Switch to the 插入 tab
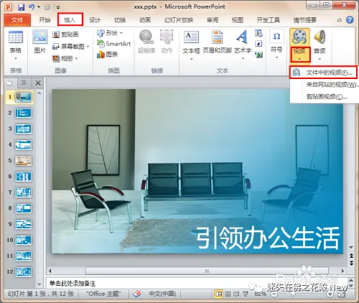 (x=70, y=20)
